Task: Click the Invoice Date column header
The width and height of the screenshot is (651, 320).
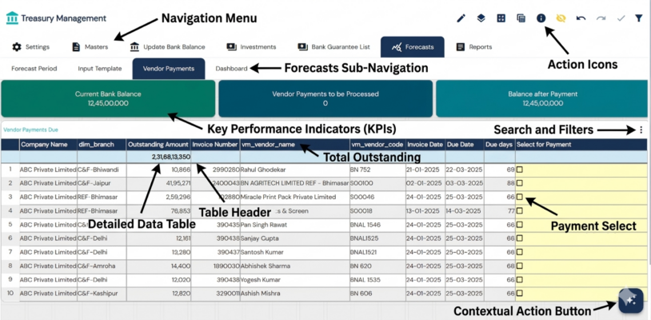Action: click(x=425, y=145)
